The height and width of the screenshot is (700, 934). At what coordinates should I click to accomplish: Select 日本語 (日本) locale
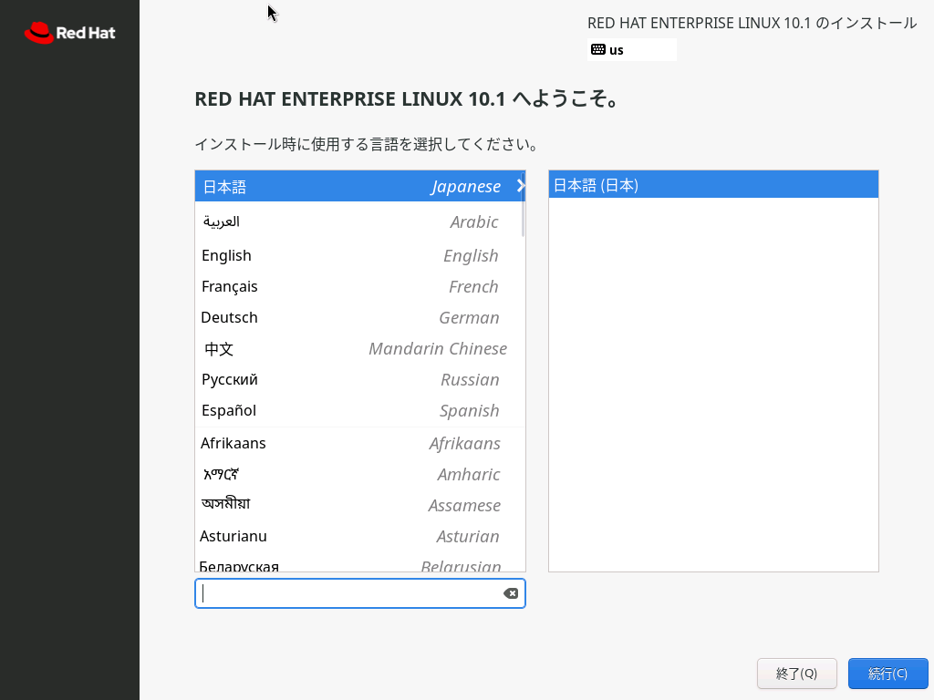(x=712, y=185)
